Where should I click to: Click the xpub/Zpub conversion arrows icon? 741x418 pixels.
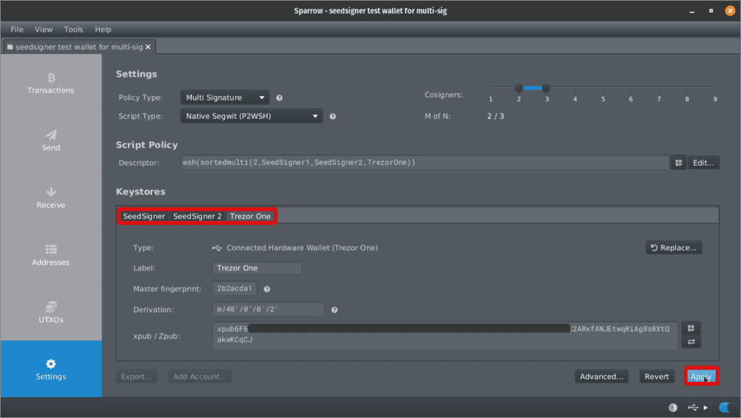click(691, 342)
